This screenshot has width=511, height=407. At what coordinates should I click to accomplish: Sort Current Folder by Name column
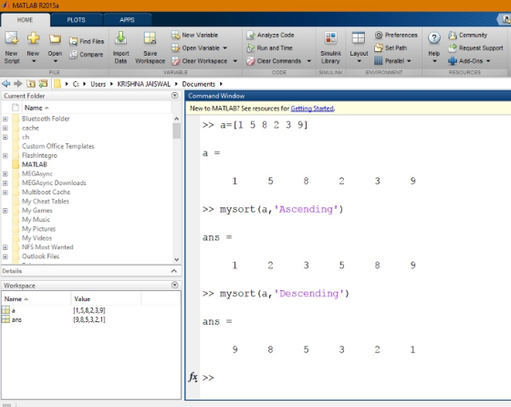97,108
